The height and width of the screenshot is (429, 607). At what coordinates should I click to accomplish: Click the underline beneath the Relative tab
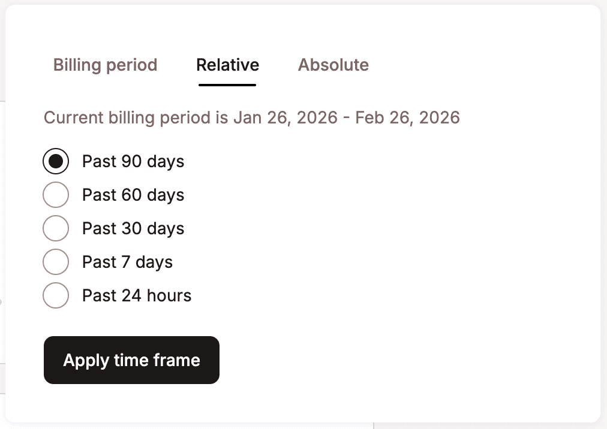[x=227, y=84]
